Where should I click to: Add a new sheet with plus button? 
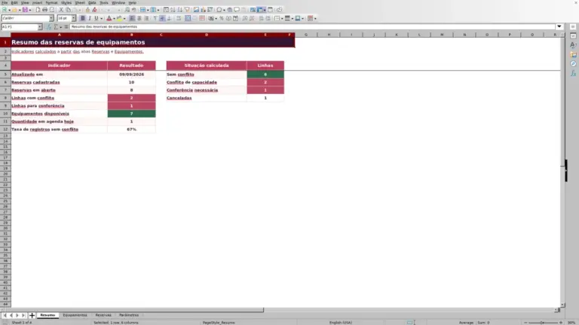point(32,315)
